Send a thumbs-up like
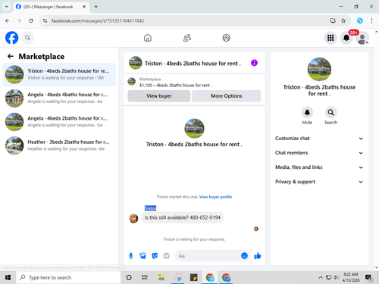379x284 pixels. (258, 256)
